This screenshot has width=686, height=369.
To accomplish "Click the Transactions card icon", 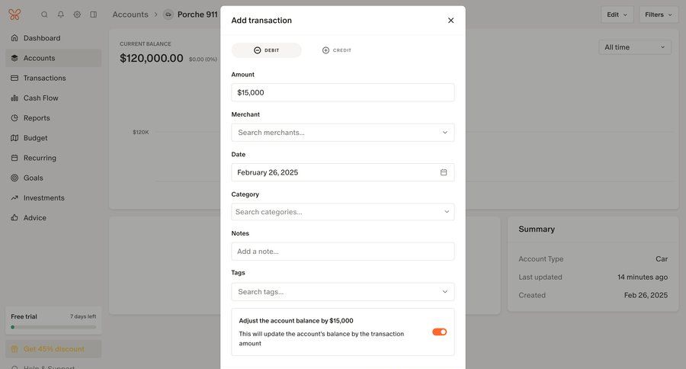I will (14, 78).
